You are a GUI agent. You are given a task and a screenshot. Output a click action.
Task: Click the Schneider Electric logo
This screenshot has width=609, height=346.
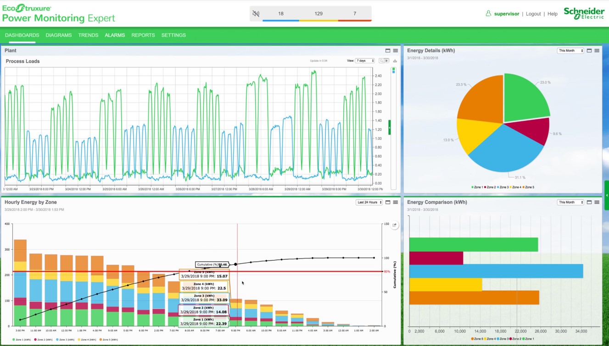[584, 13]
